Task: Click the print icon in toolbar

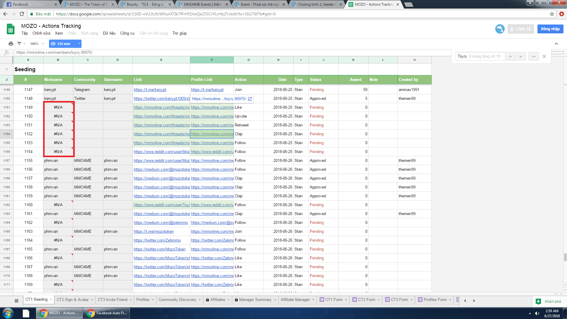Action: click(11, 44)
